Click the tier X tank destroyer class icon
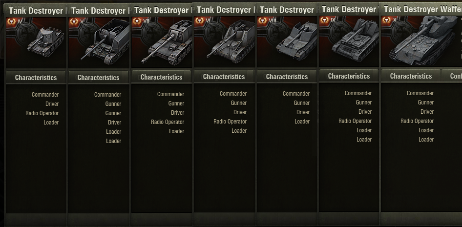Viewport: 462px width, 227px height. [387, 21]
